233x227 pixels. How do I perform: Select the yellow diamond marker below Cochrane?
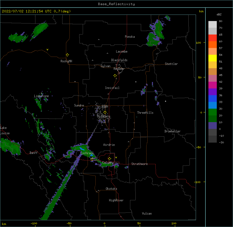[92, 159]
